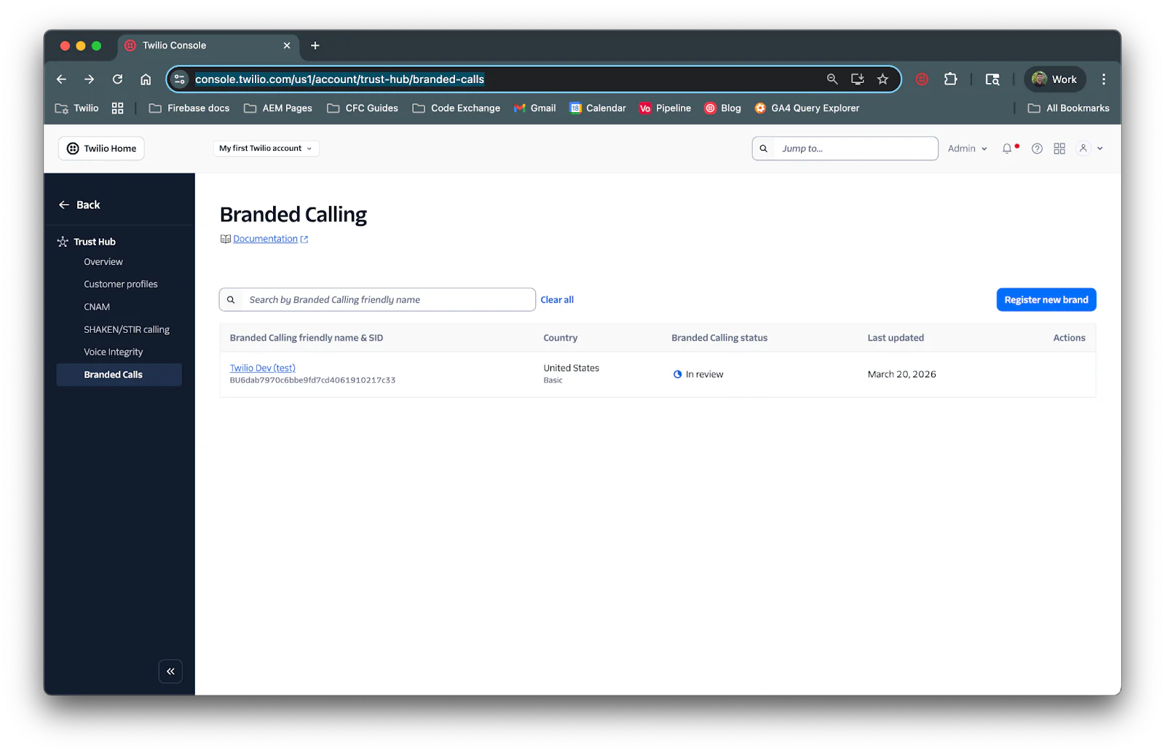Image resolution: width=1165 pixels, height=753 pixels.
Task: Click the Work profile chip in Chrome
Action: [1054, 79]
